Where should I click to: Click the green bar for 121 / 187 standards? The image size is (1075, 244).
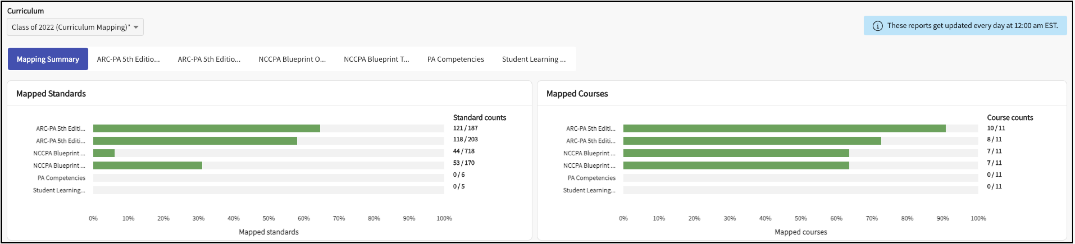[206, 128]
